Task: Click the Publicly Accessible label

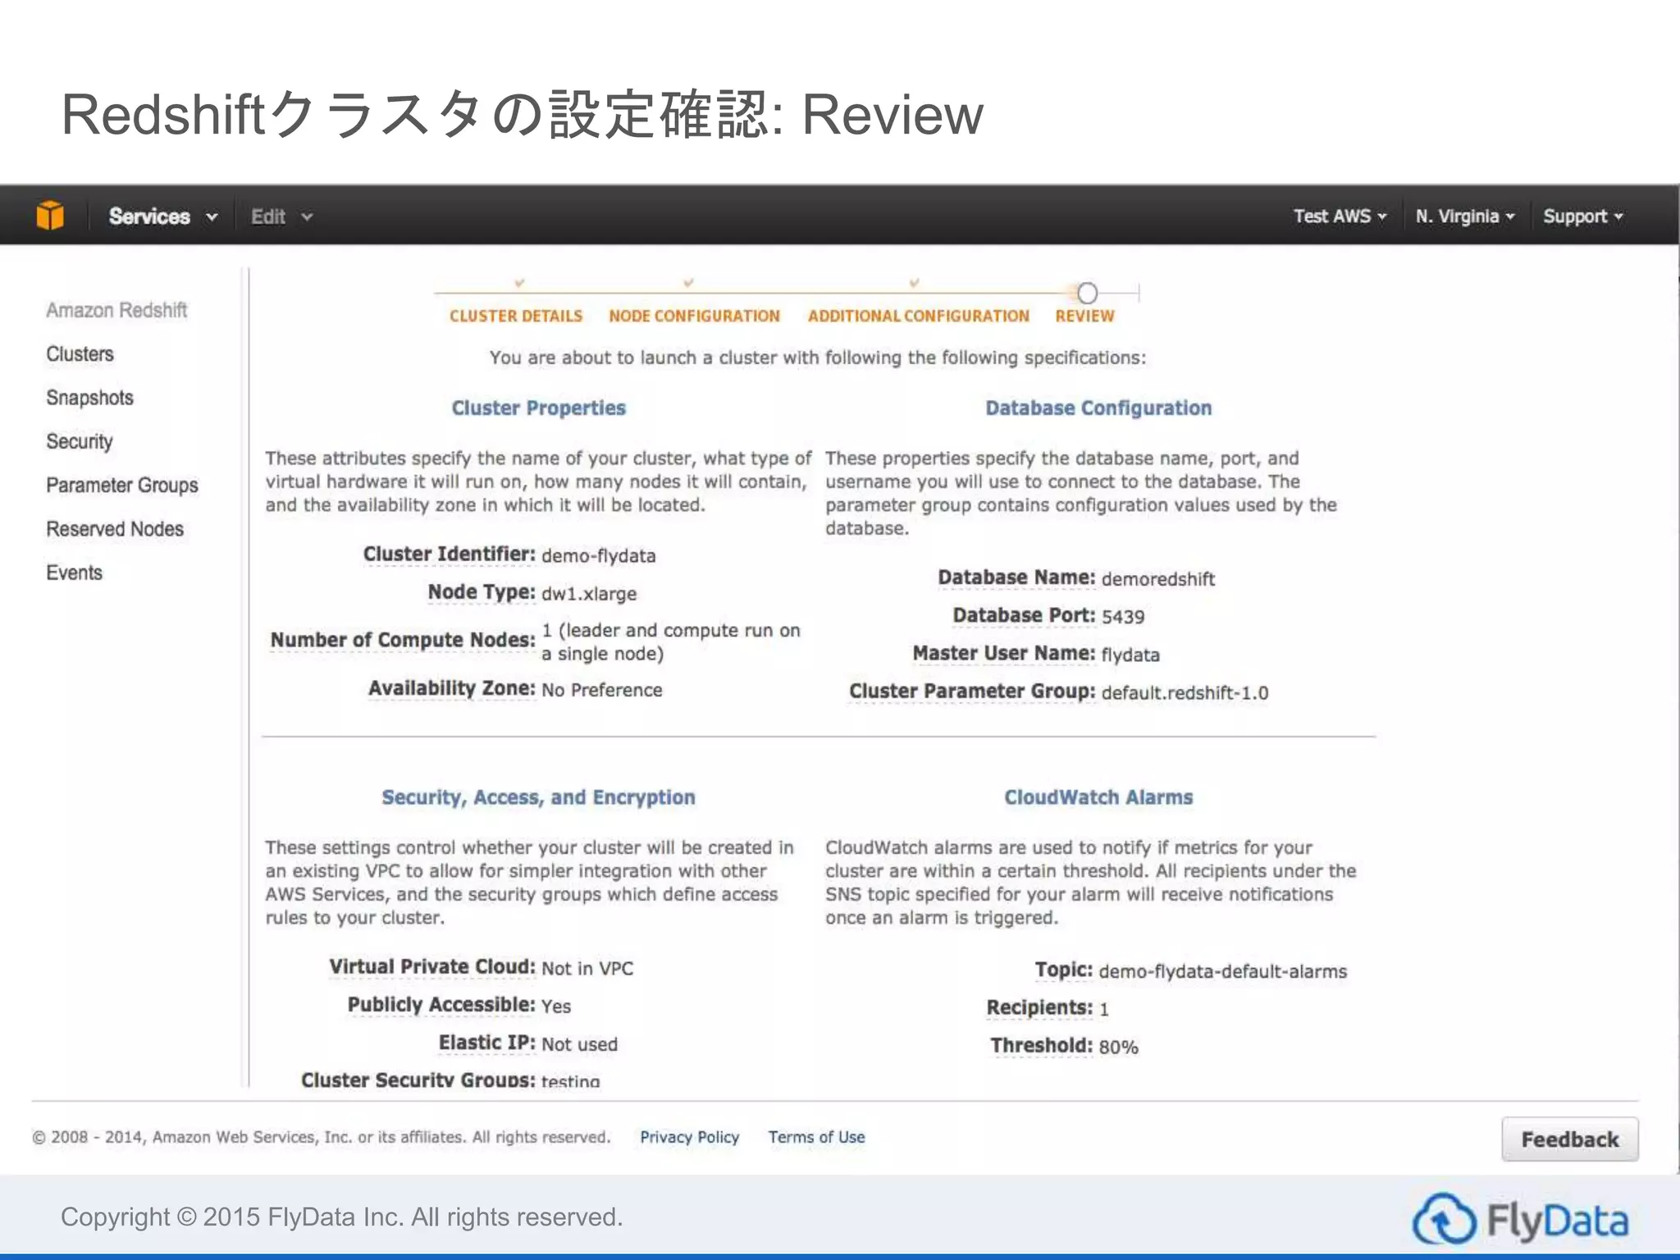Action: click(x=441, y=1005)
